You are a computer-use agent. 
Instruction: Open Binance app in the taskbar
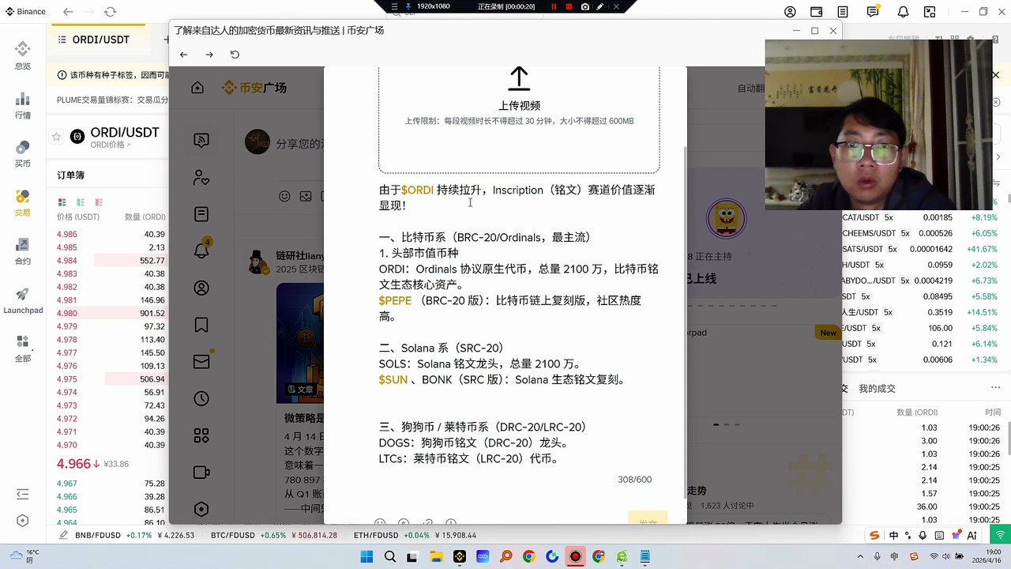(460, 557)
